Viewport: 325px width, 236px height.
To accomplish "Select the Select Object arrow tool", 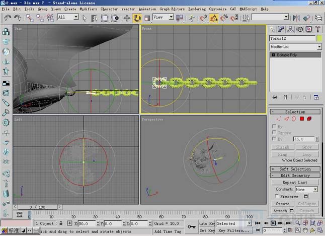I will pyautogui.click(x=85, y=18).
